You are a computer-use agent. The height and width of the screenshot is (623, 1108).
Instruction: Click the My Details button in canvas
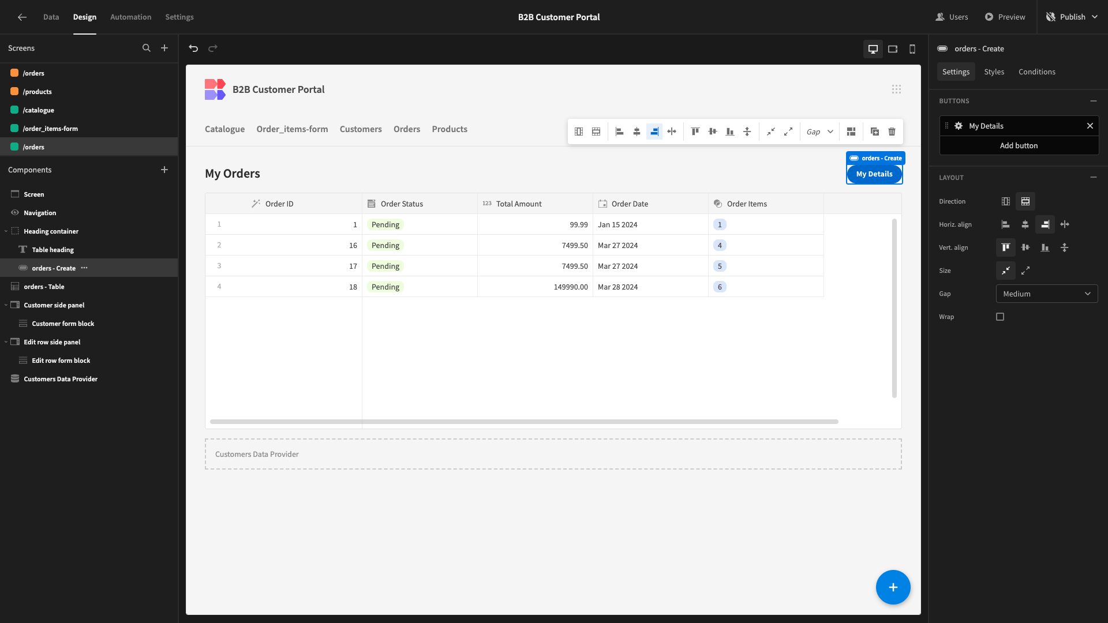point(874,174)
